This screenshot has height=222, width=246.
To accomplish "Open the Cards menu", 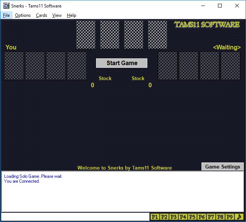I will click(41, 15).
